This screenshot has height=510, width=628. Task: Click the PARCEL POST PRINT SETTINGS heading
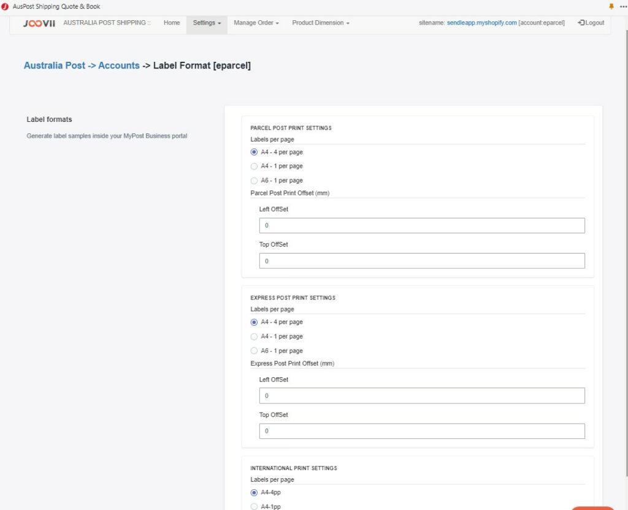291,128
